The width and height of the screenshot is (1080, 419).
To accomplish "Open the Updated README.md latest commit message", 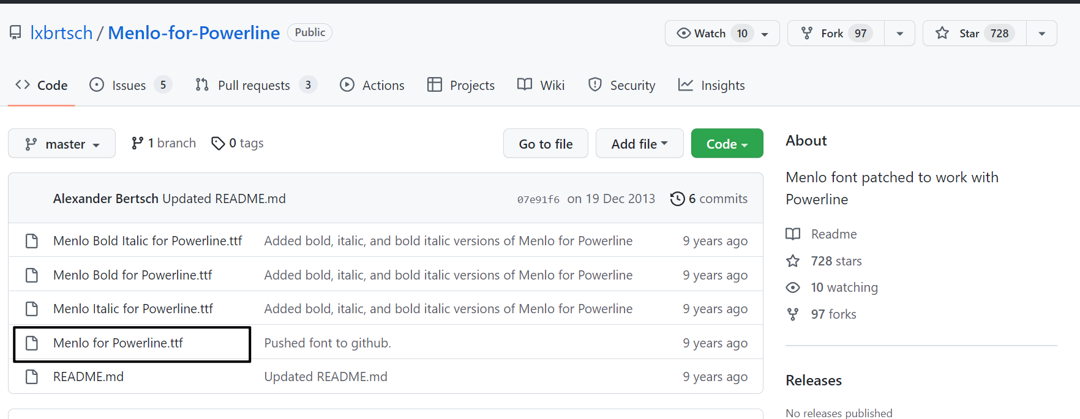I will (224, 199).
